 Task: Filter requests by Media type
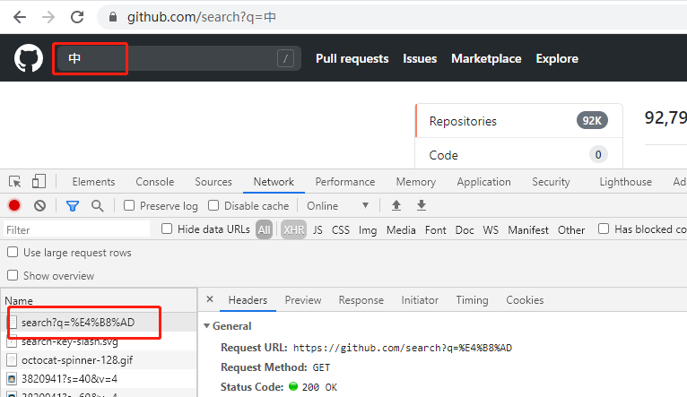401,230
